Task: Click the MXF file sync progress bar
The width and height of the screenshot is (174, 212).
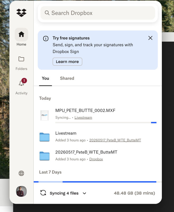Action: (x=106, y=123)
